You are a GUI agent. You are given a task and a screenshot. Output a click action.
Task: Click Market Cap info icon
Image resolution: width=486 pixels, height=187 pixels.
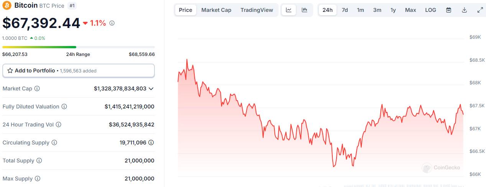coord(37,89)
